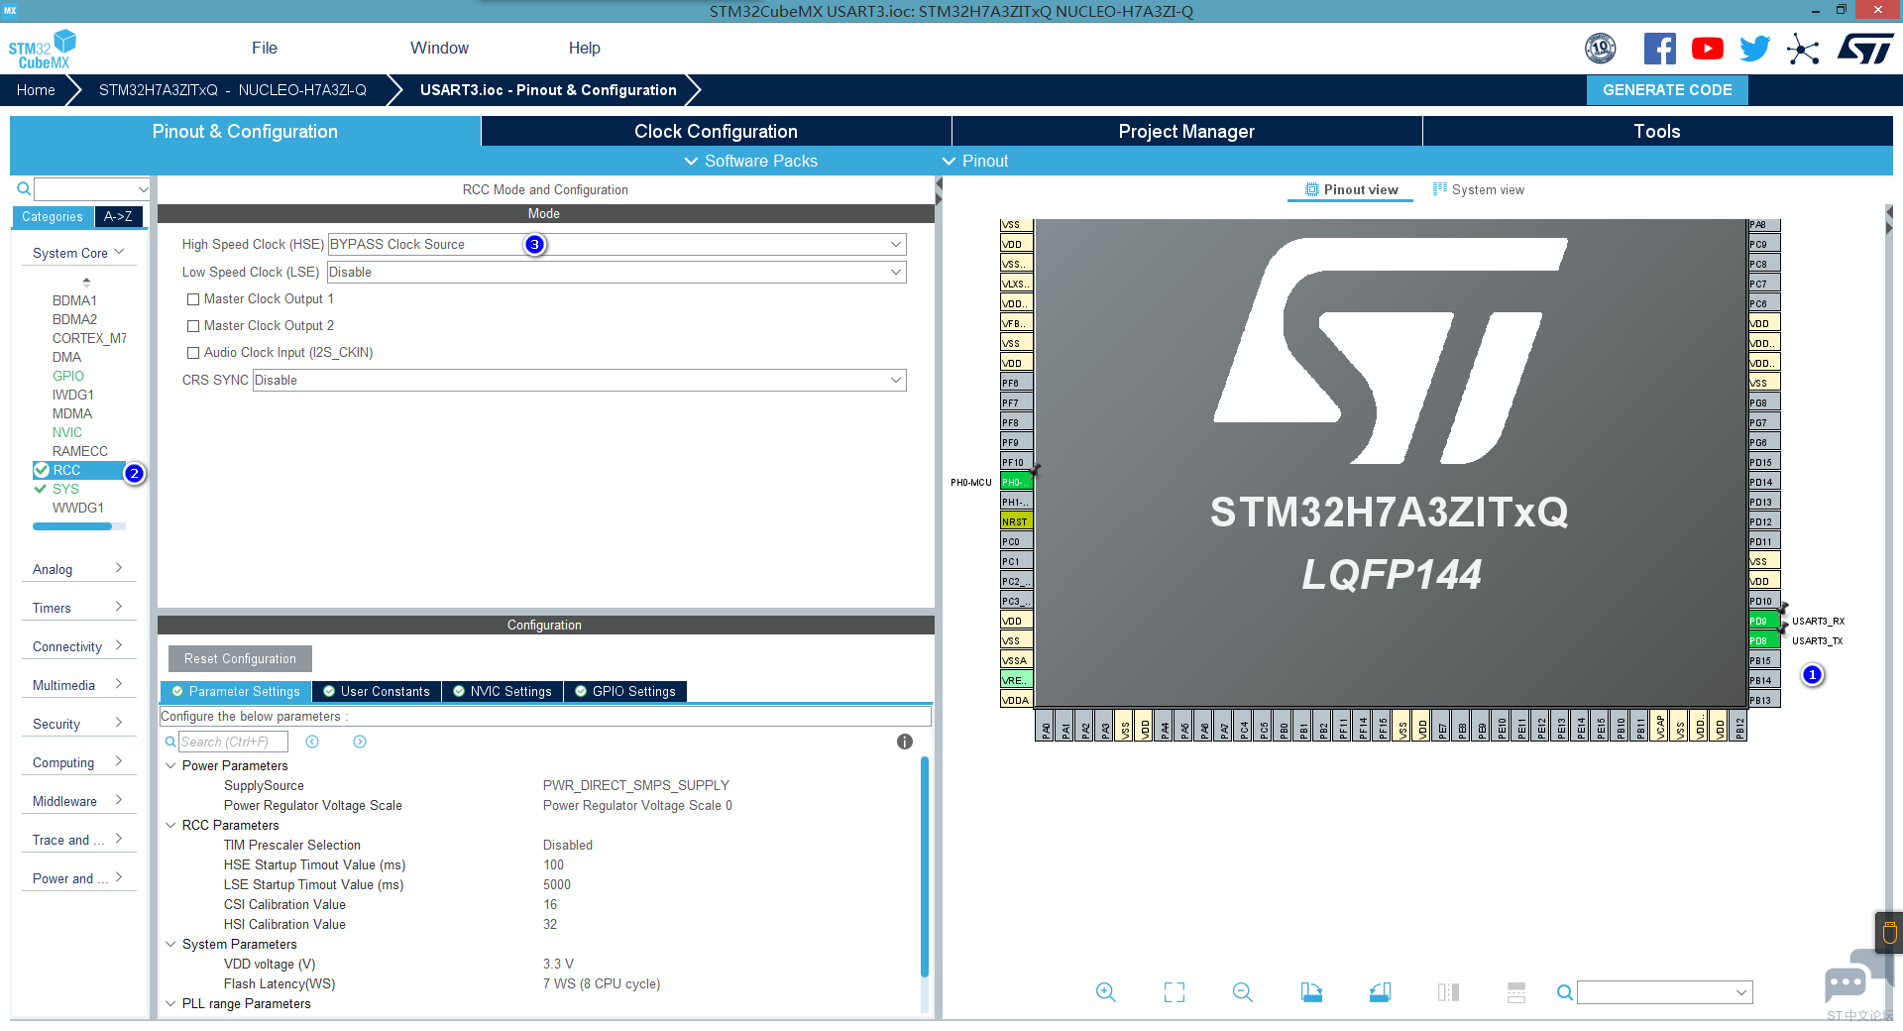This screenshot has height=1031, width=1903.
Task: Open the CRS SYNC dropdown
Action: (579, 380)
